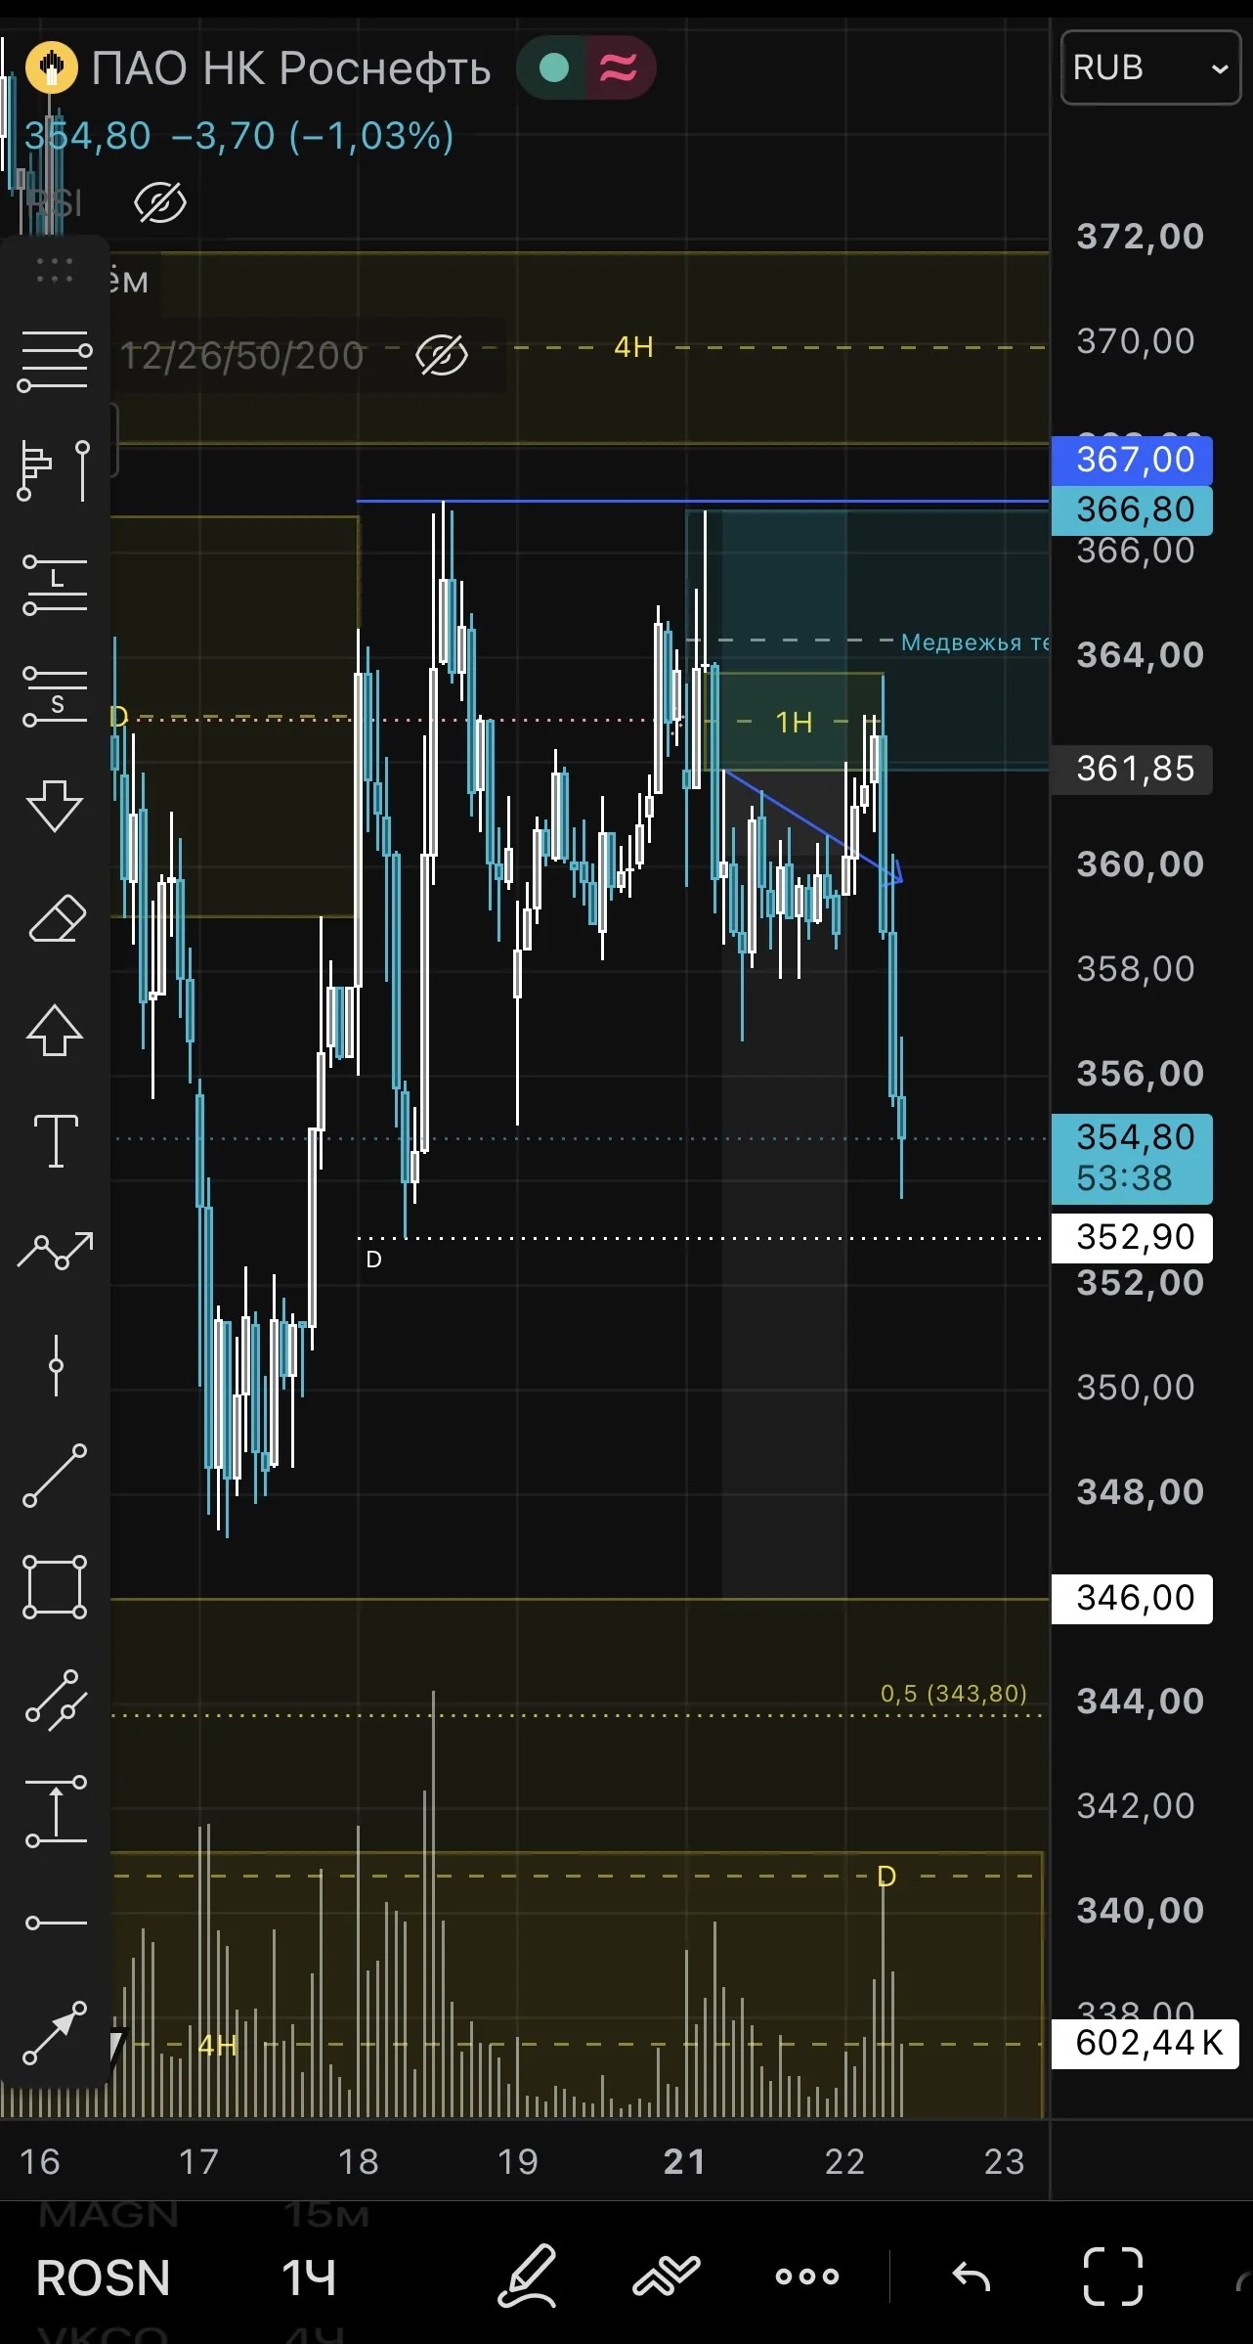1253x2344 pixels.
Task: Choose the rectangle drawing tool
Action: point(55,1587)
